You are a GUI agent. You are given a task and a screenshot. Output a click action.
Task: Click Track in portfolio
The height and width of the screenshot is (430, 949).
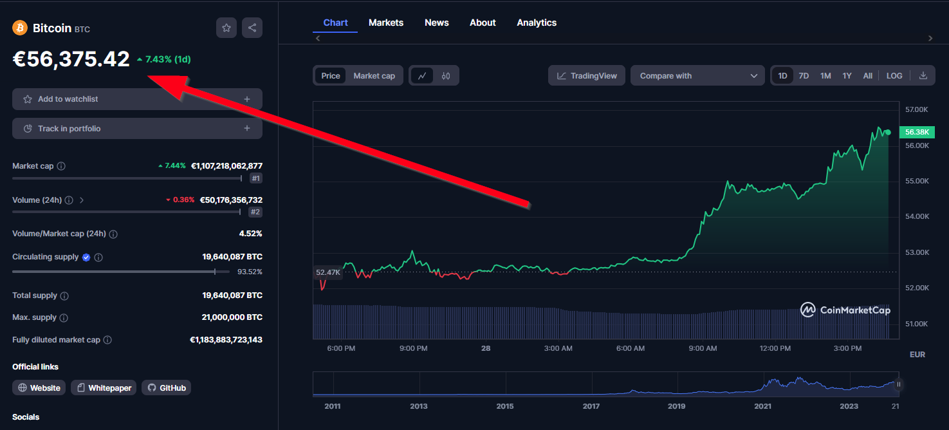(x=137, y=129)
